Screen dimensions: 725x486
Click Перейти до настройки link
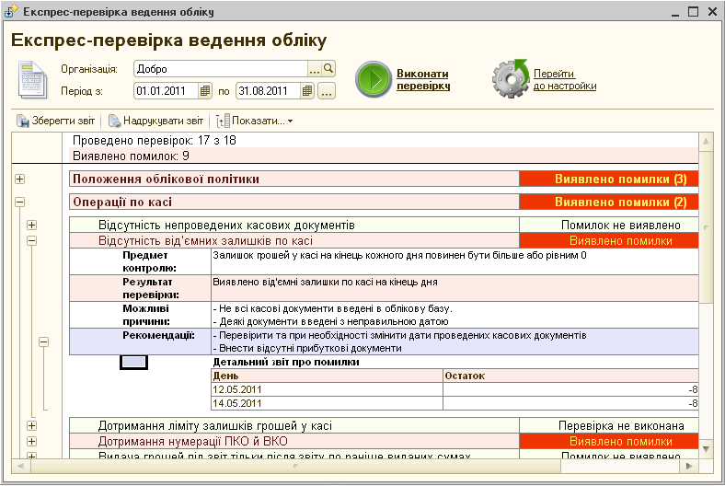(x=565, y=79)
